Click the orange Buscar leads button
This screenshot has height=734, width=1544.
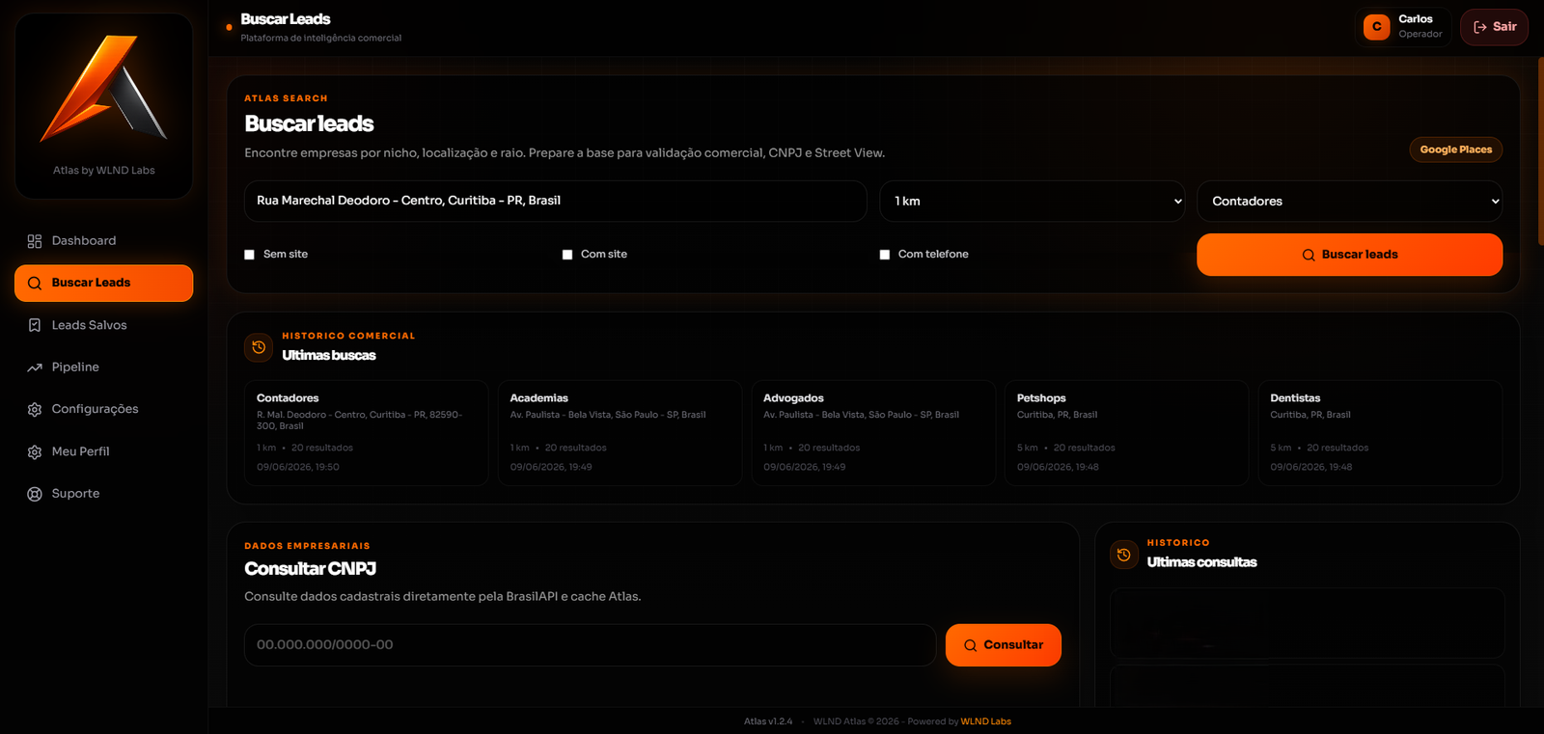[1350, 255]
